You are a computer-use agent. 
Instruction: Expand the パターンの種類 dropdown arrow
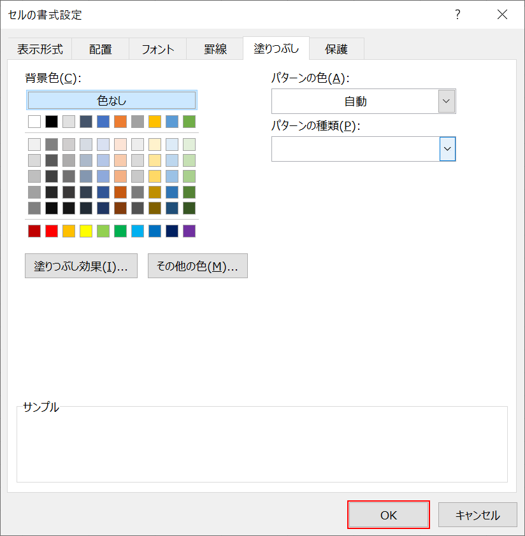[x=447, y=149]
